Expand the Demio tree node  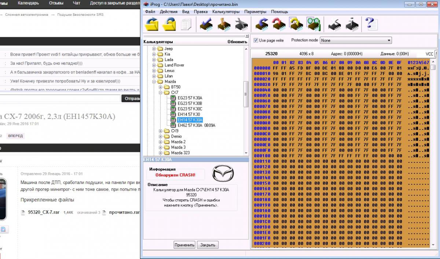tap(161, 136)
